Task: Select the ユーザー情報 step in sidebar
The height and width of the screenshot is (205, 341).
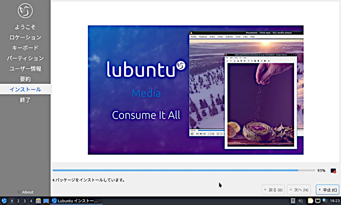Action: pyautogui.click(x=25, y=69)
